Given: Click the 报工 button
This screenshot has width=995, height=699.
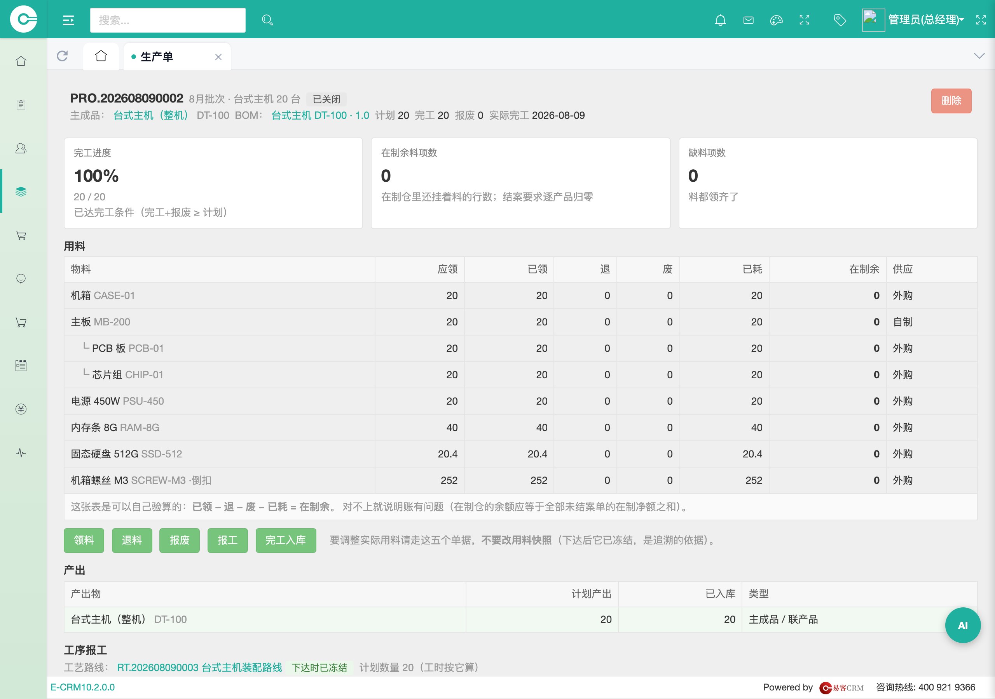Looking at the screenshot, I should click(227, 540).
